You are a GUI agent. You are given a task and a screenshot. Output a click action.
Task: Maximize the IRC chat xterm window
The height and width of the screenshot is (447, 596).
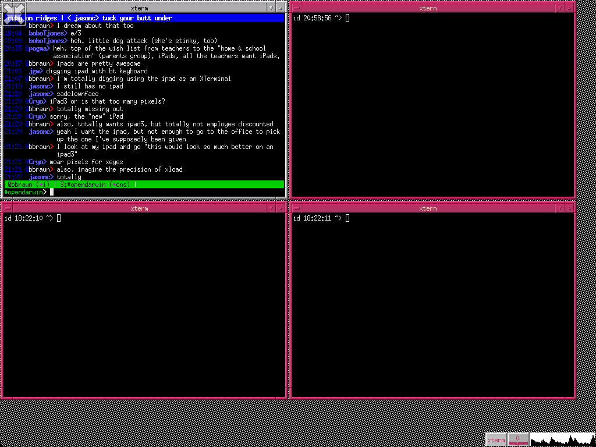(281, 8)
